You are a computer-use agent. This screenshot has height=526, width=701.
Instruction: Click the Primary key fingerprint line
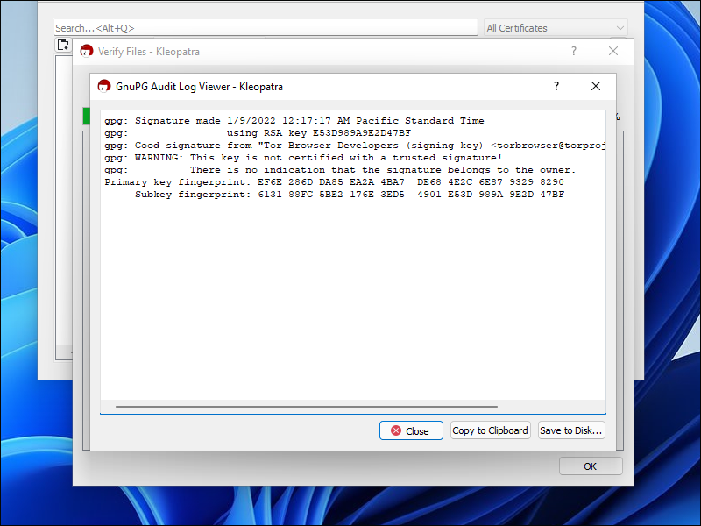tap(334, 182)
